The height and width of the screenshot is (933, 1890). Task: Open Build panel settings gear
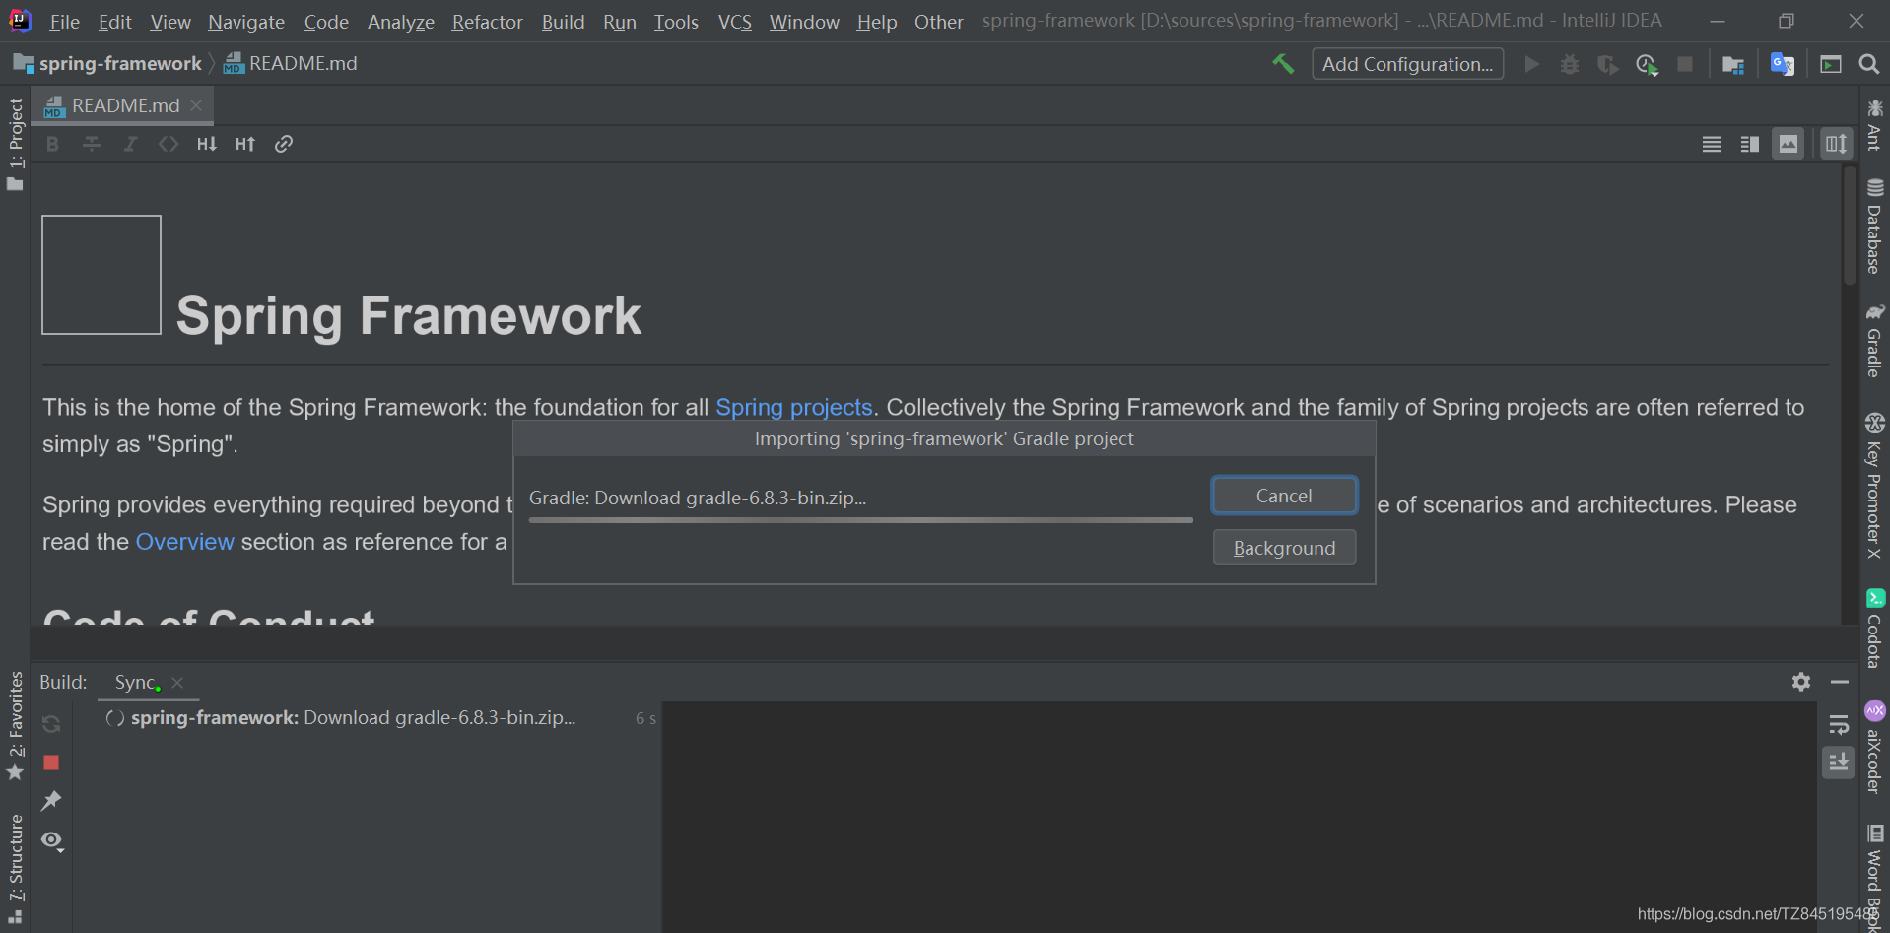(1801, 682)
